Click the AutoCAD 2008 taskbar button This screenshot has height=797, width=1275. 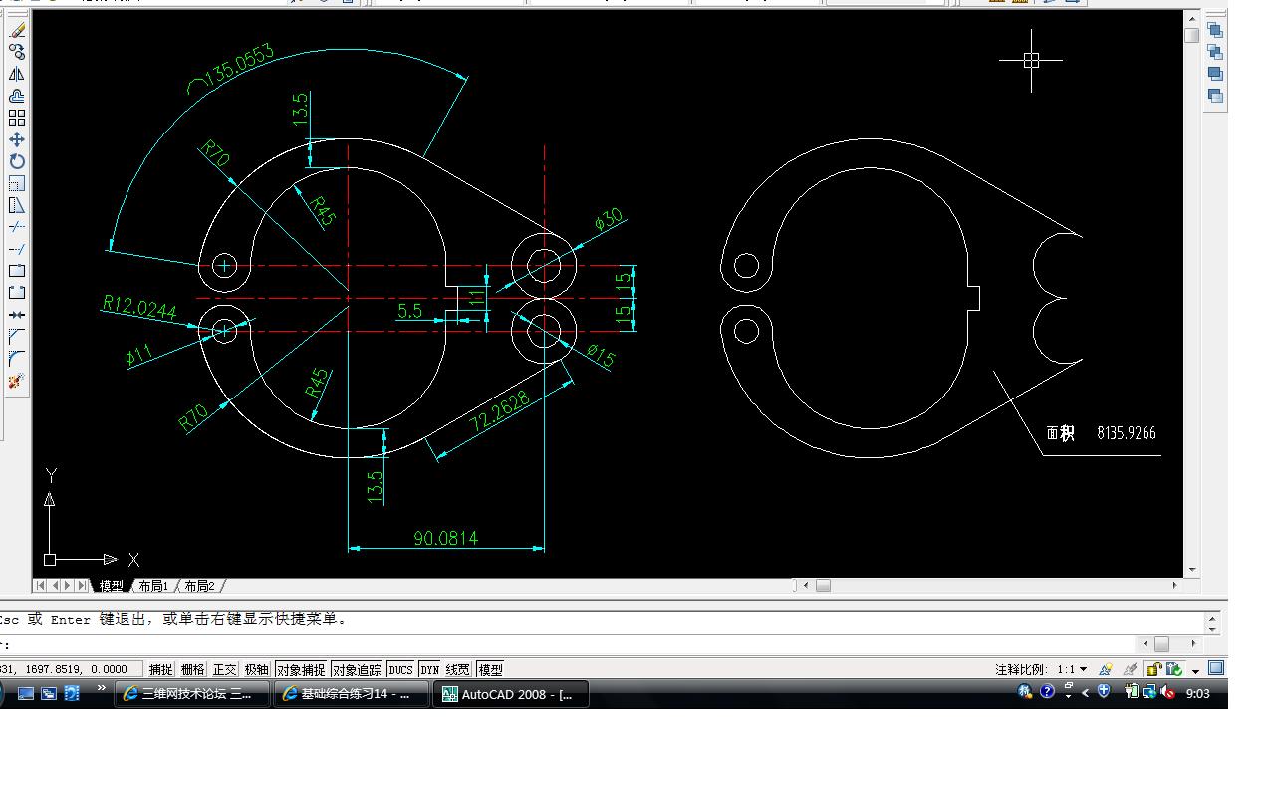(512, 694)
